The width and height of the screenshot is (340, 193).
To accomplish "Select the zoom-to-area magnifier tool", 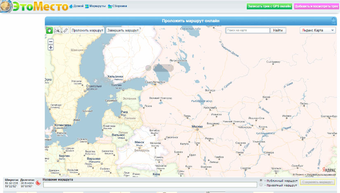I will click(57, 30).
